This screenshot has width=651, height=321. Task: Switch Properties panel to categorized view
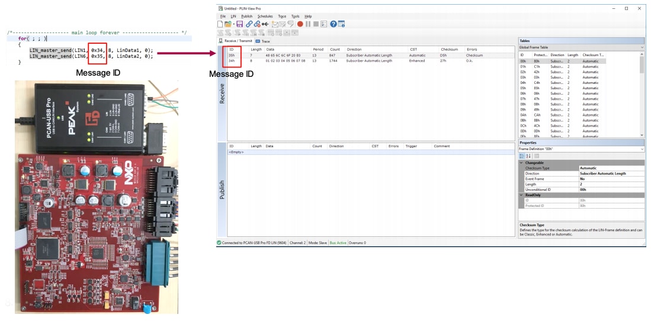522,156
